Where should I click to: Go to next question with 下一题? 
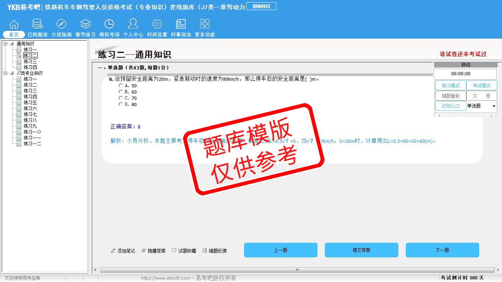click(442, 250)
